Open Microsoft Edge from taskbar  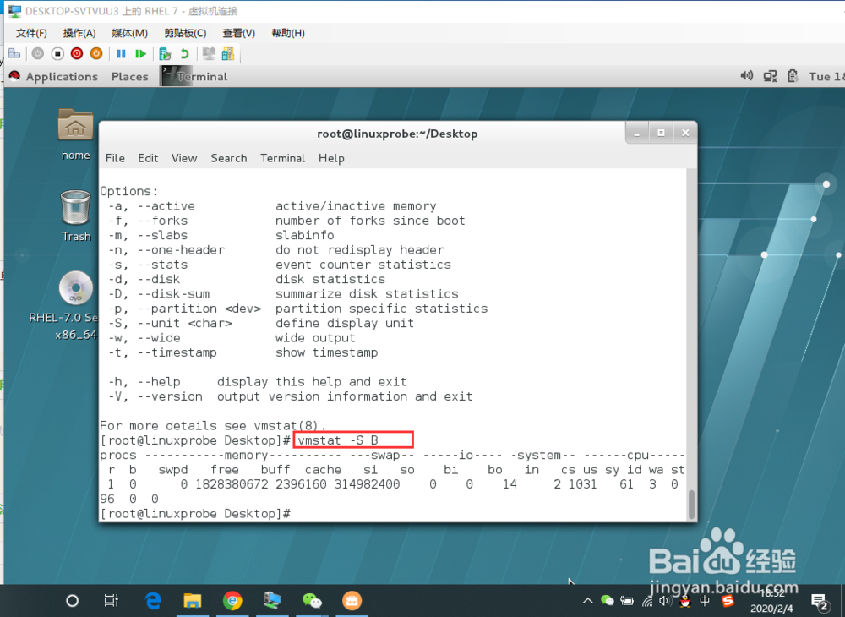pyautogui.click(x=154, y=600)
